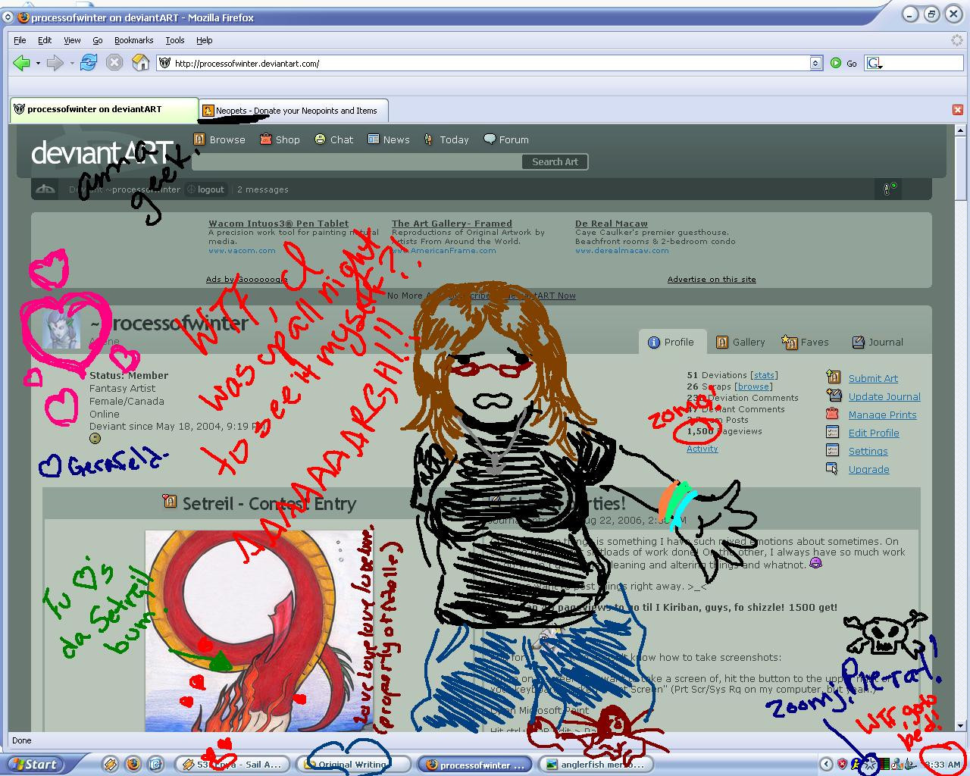
Task: Go to the Home page icon
Action: click(140, 63)
